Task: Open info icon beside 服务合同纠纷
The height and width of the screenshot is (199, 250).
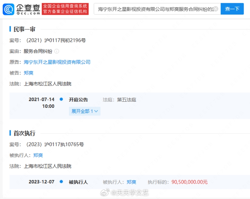Action: [x=57, y=51]
